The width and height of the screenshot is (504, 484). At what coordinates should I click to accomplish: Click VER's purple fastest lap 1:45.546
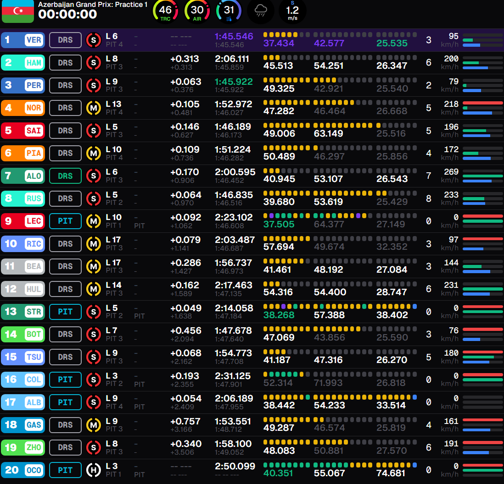[x=234, y=36]
